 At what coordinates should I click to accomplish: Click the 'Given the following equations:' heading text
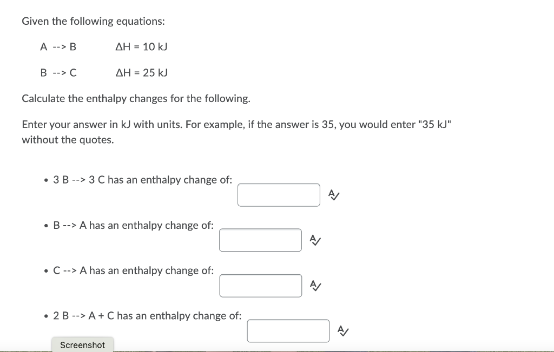93,21
